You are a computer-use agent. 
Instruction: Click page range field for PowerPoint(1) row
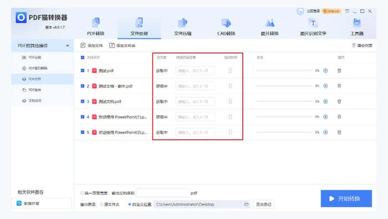(195, 117)
